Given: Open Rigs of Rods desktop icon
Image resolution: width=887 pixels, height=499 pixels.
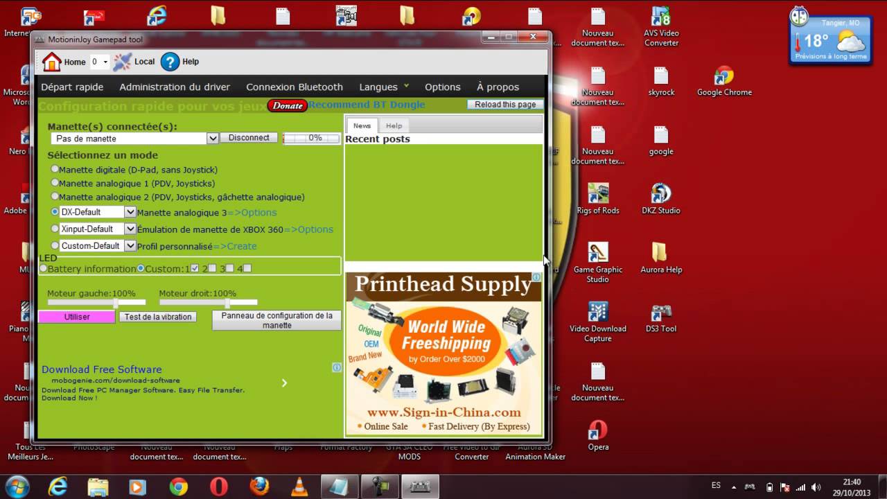Looking at the screenshot, I should pyautogui.click(x=598, y=200).
